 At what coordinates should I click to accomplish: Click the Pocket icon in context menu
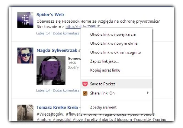85,84
